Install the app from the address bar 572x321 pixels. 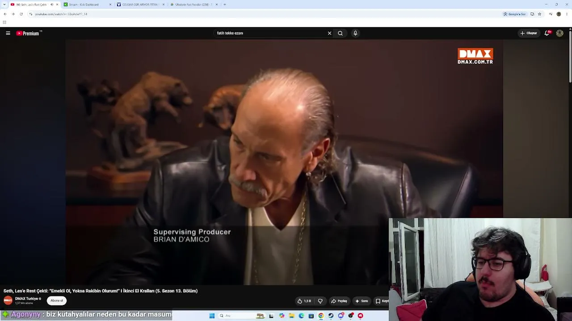click(x=532, y=14)
